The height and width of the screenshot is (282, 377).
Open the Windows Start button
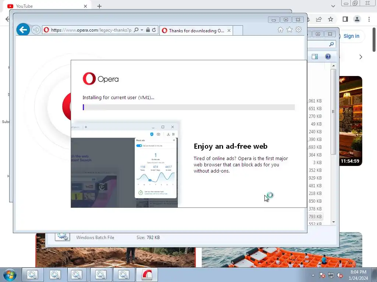tap(10, 275)
